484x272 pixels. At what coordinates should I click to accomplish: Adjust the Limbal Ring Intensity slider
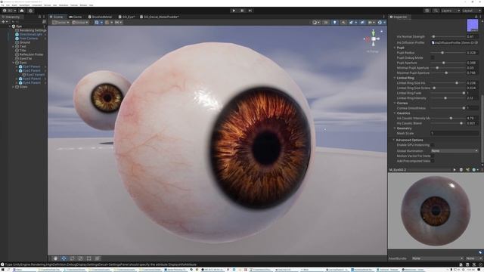click(x=448, y=98)
